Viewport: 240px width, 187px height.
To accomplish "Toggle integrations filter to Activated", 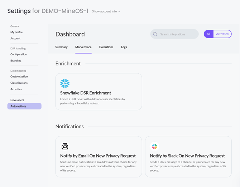I will (x=222, y=34).
